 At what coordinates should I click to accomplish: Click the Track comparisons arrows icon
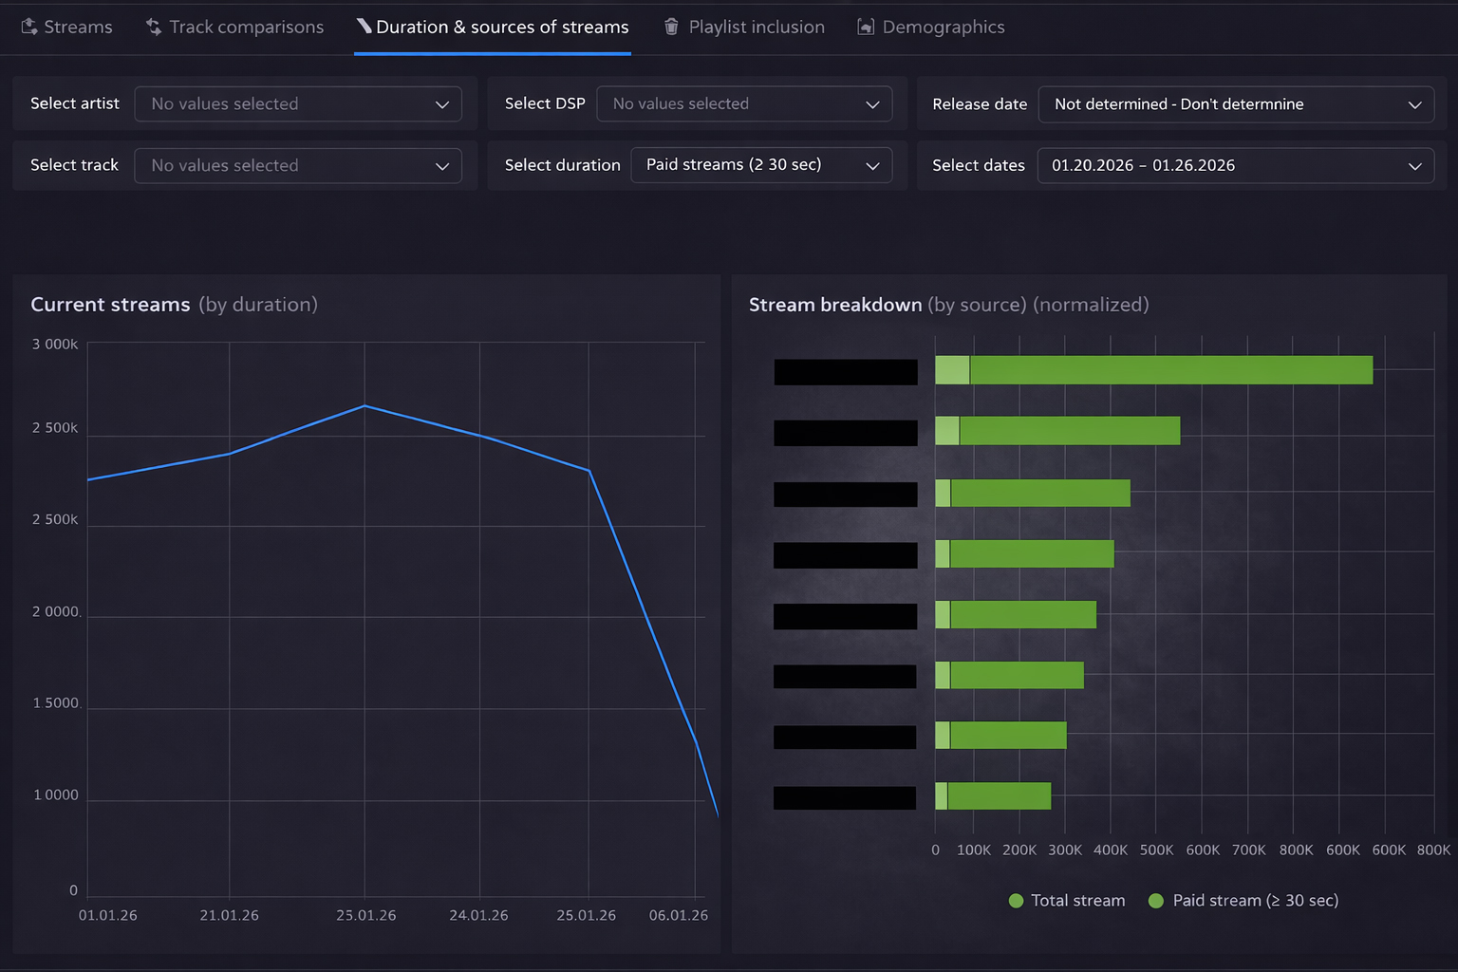point(154,27)
